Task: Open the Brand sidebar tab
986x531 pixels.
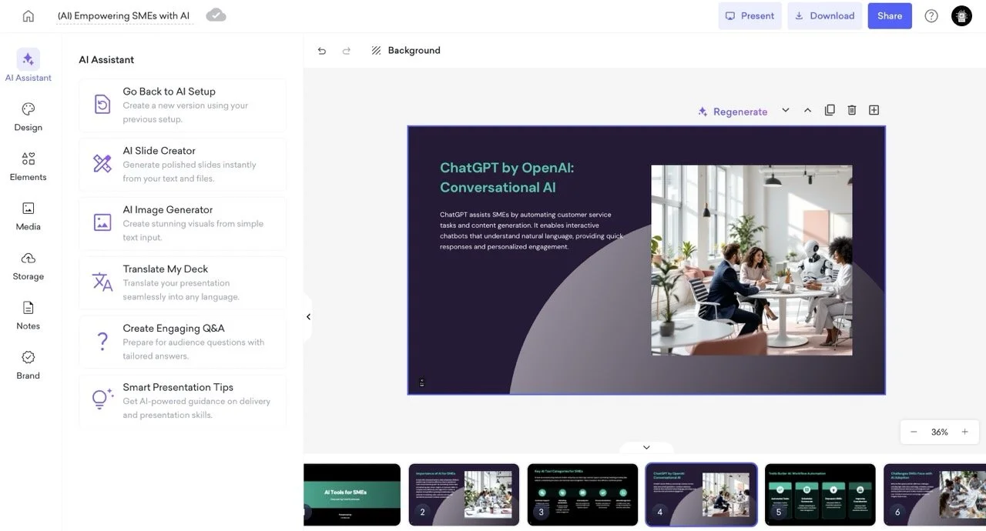Action: coord(29,365)
